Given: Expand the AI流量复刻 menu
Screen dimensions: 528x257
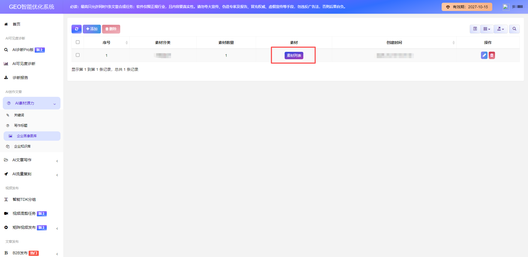Looking at the screenshot, I should click(x=32, y=174).
